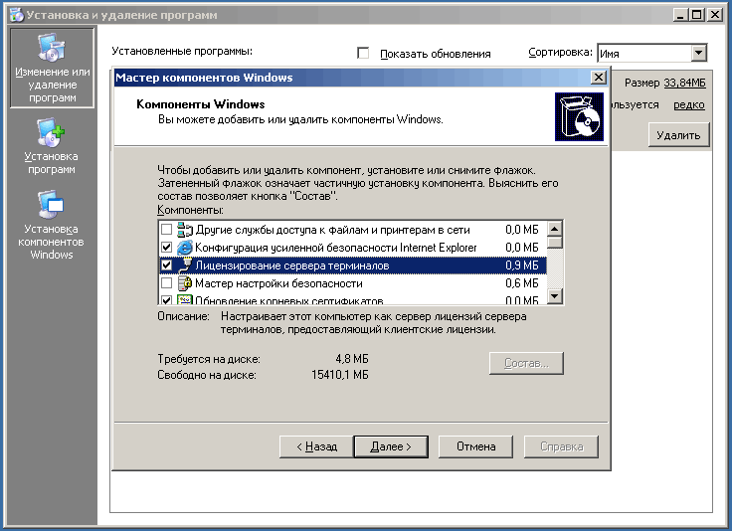Screen dimensions: 732x531
Task: Uncheck Конфигурация усиленной безопасности Internet Explorer
Action: [x=167, y=248]
